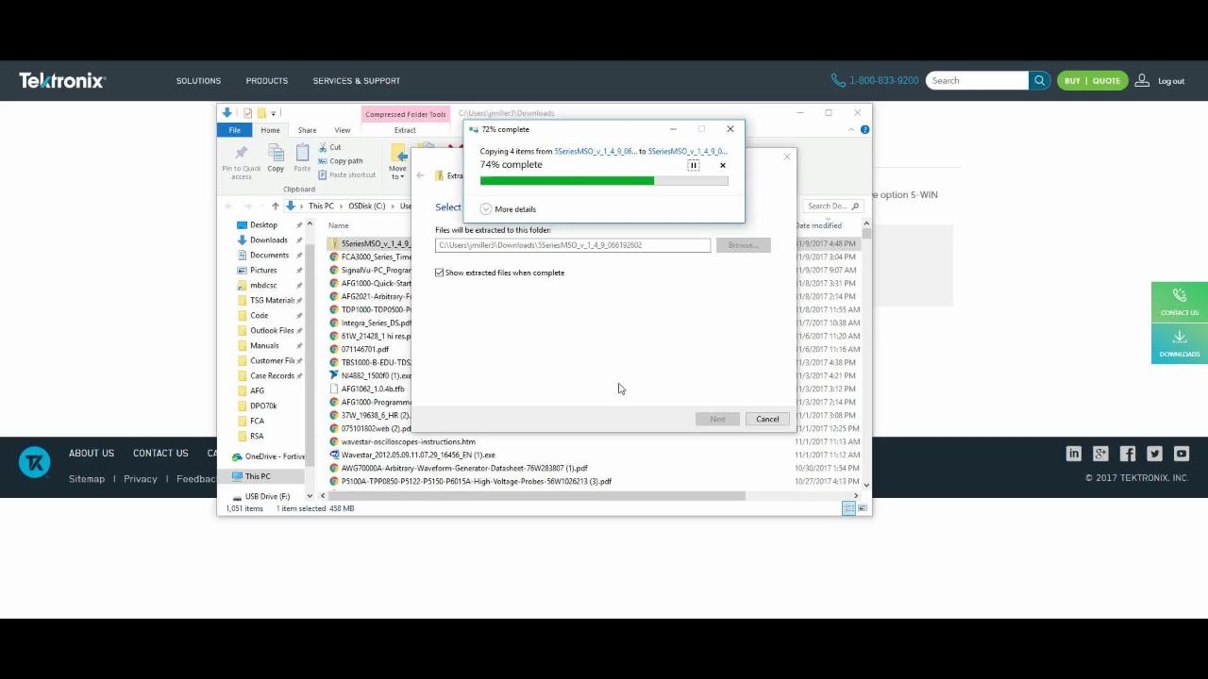Uncheck Show extracted files when complete
The height and width of the screenshot is (679, 1208).
pos(440,273)
